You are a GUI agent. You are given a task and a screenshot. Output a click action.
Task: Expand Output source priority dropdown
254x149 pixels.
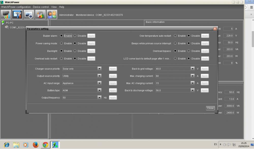click(x=99, y=76)
